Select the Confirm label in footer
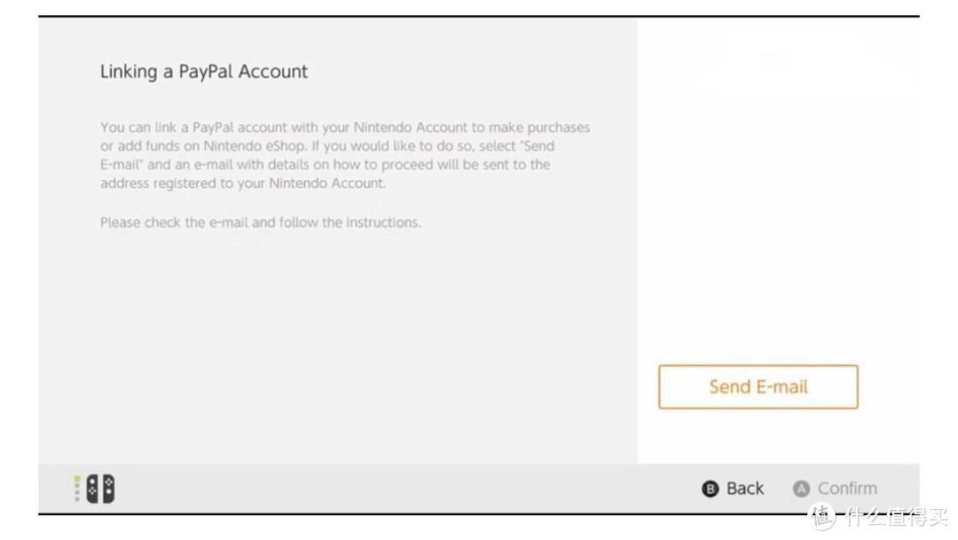This screenshot has width=958, height=540. click(847, 489)
